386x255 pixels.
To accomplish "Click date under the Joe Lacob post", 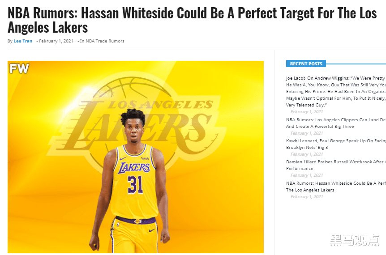I will click(307, 112).
